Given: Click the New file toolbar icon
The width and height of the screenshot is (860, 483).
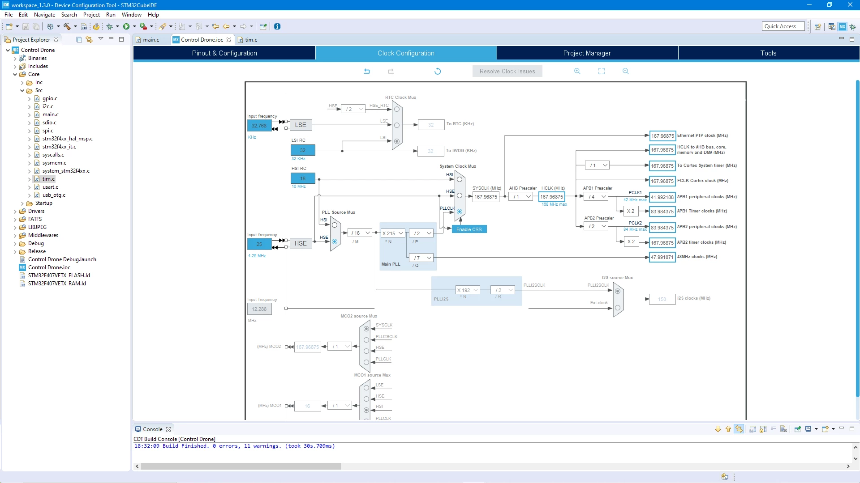Looking at the screenshot, I should (9, 26).
